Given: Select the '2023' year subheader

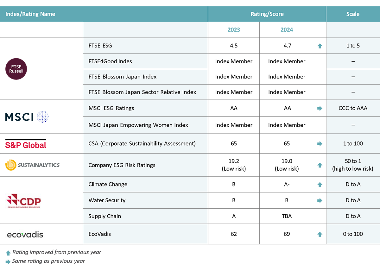Looking at the screenshot, I should pos(234,30).
